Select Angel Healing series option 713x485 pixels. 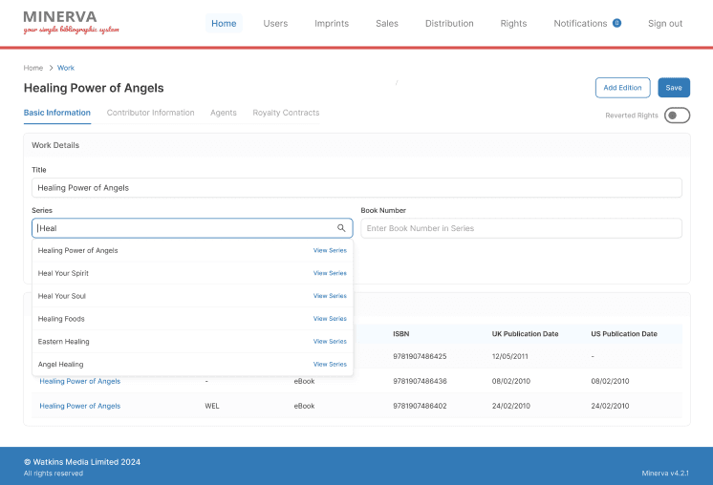[60, 364]
